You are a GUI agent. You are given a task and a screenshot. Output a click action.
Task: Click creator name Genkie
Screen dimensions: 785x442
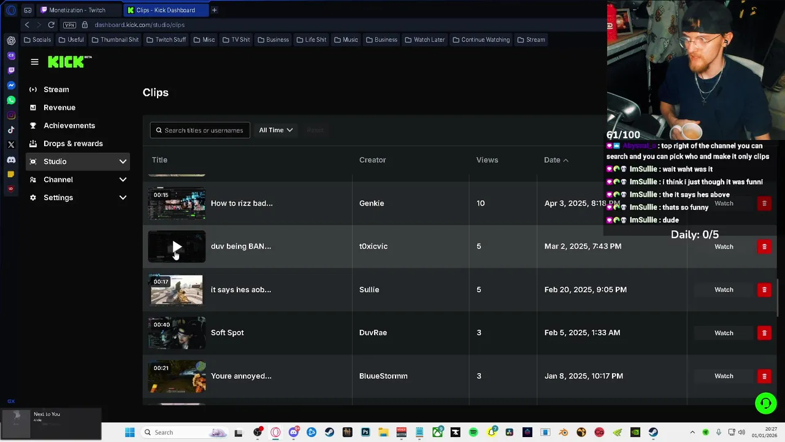[372, 203]
